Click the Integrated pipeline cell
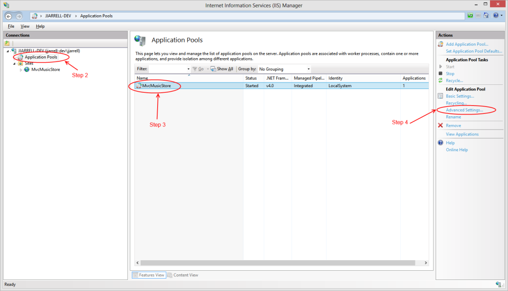 coord(303,86)
